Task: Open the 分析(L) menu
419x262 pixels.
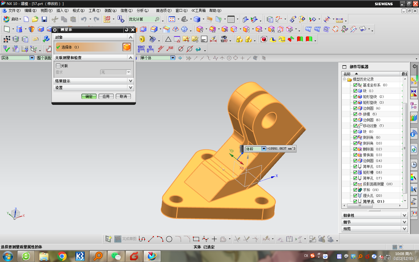Action: pyautogui.click(x=142, y=10)
